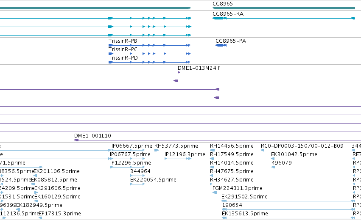Click the EK135613.5prime label
The image size is (361, 220).
click(x=245, y=214)
